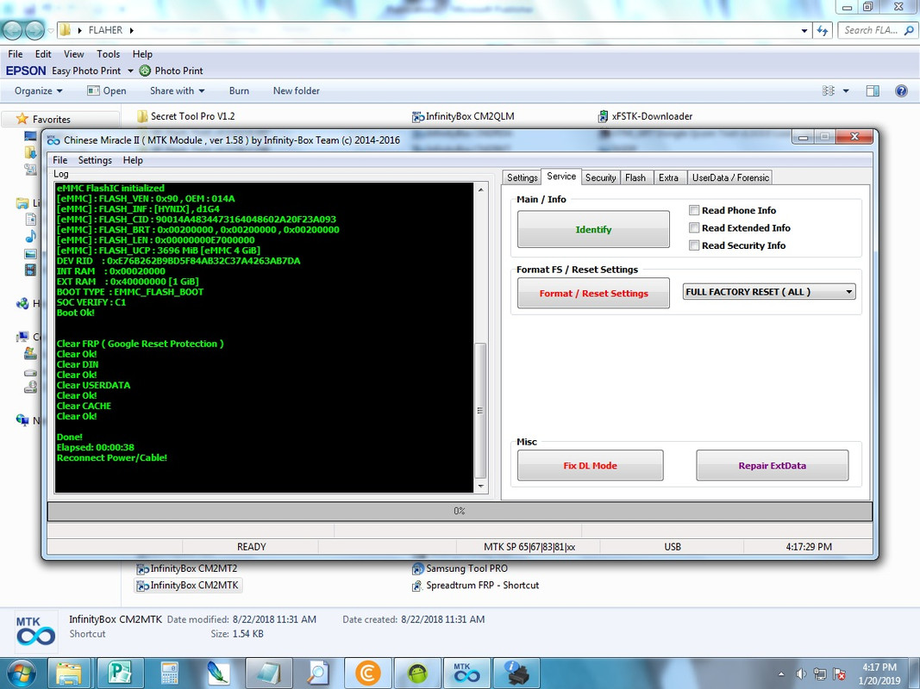Open Explorer help question mark icon
Screen dimensions: 920x689
901,90
